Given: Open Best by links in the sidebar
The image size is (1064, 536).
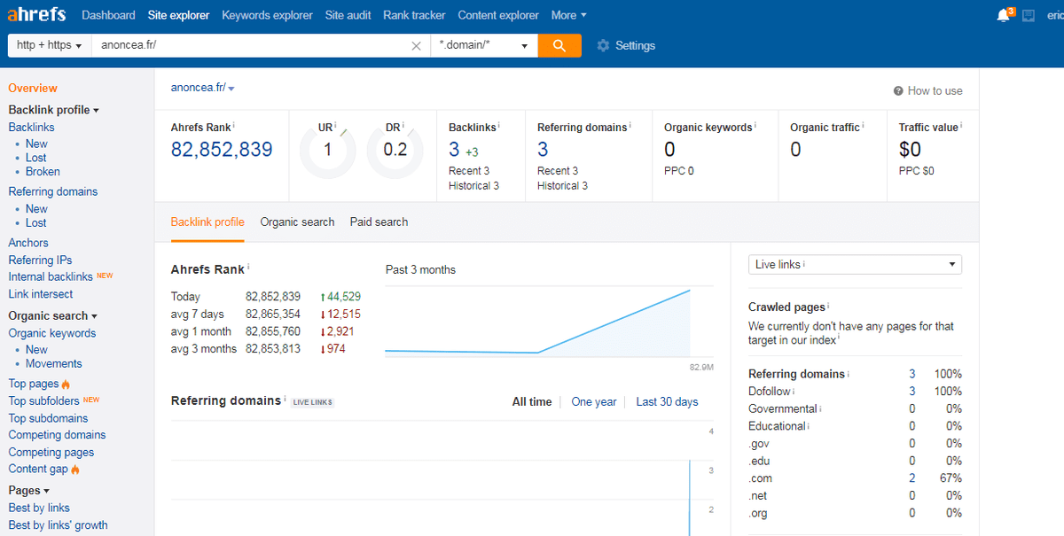Looking at the screenshot, I should point(39,508).
